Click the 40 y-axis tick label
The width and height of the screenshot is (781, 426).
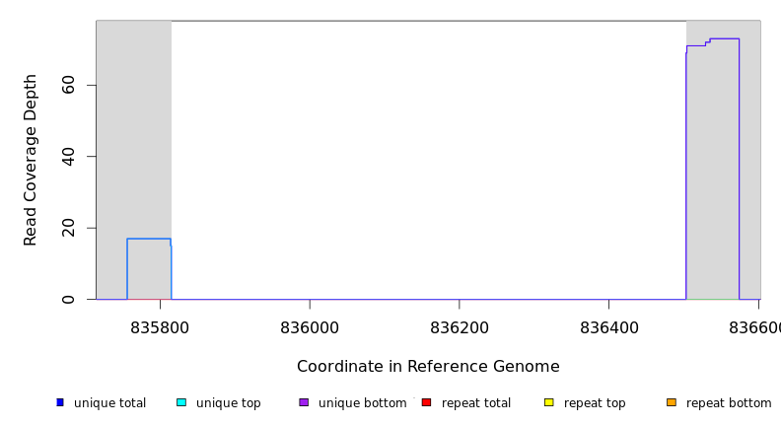(x=68, y=157)
